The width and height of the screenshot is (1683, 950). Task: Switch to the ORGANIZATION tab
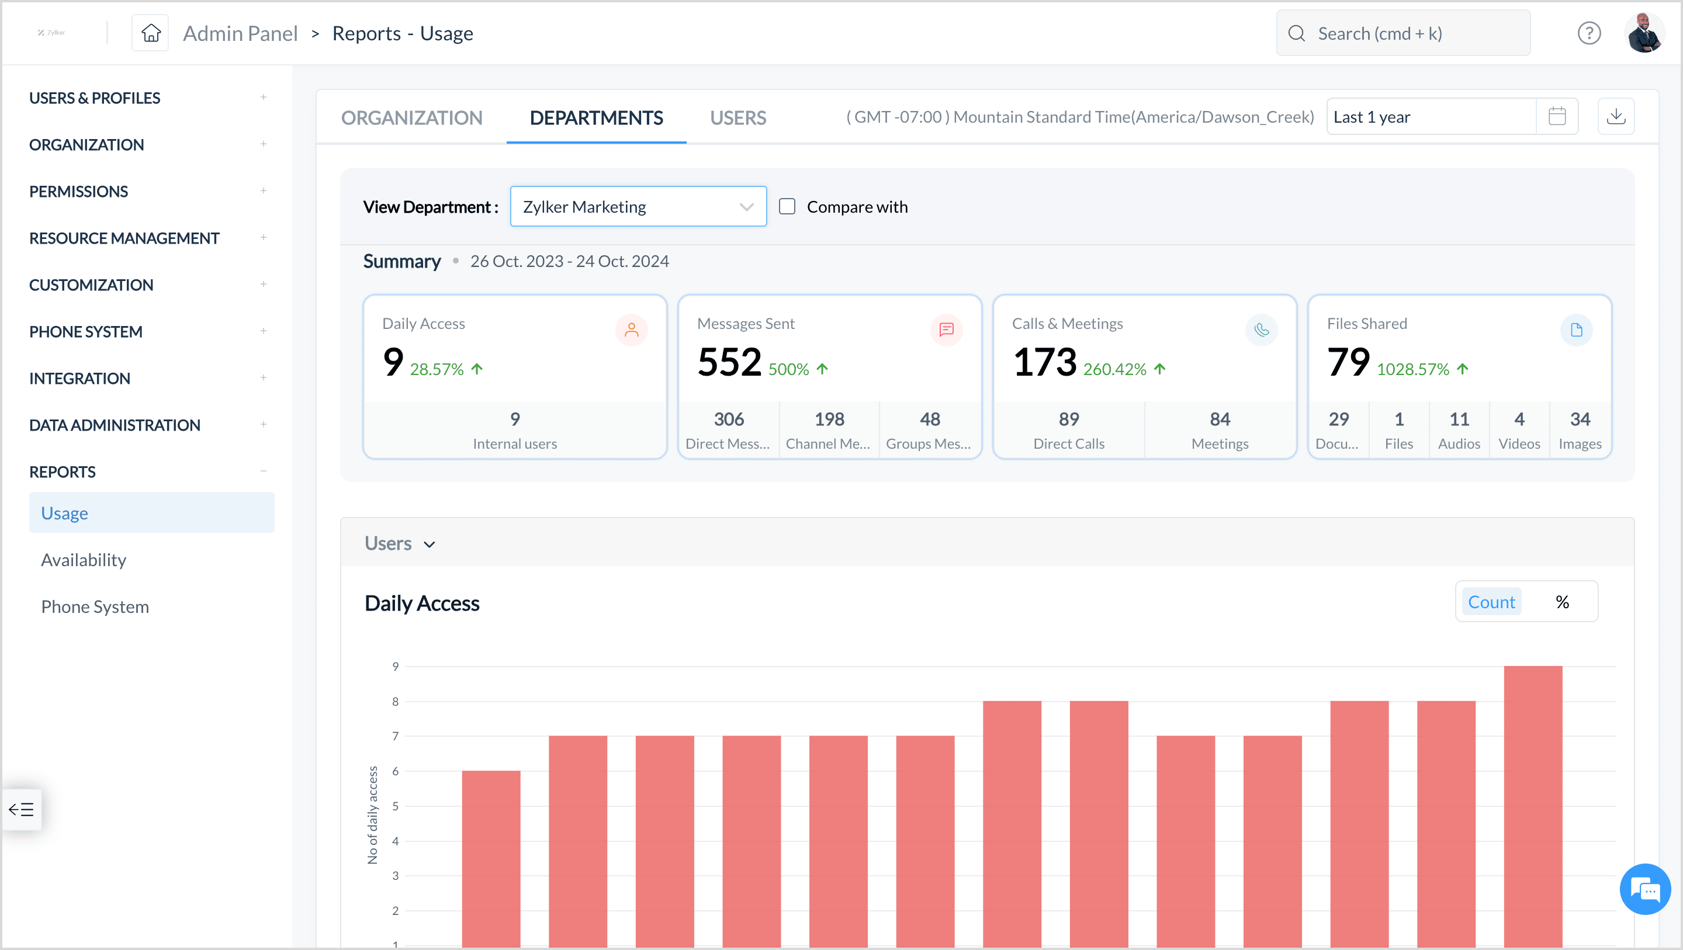pos(411,117)
